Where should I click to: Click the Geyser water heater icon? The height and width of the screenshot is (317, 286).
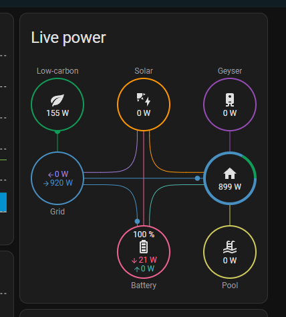click(x=230, y=100)
